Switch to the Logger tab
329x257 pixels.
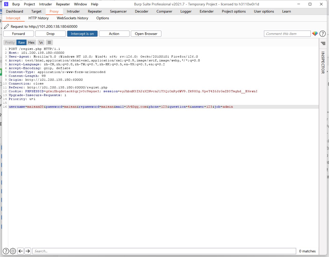click(x=186, y=11)
